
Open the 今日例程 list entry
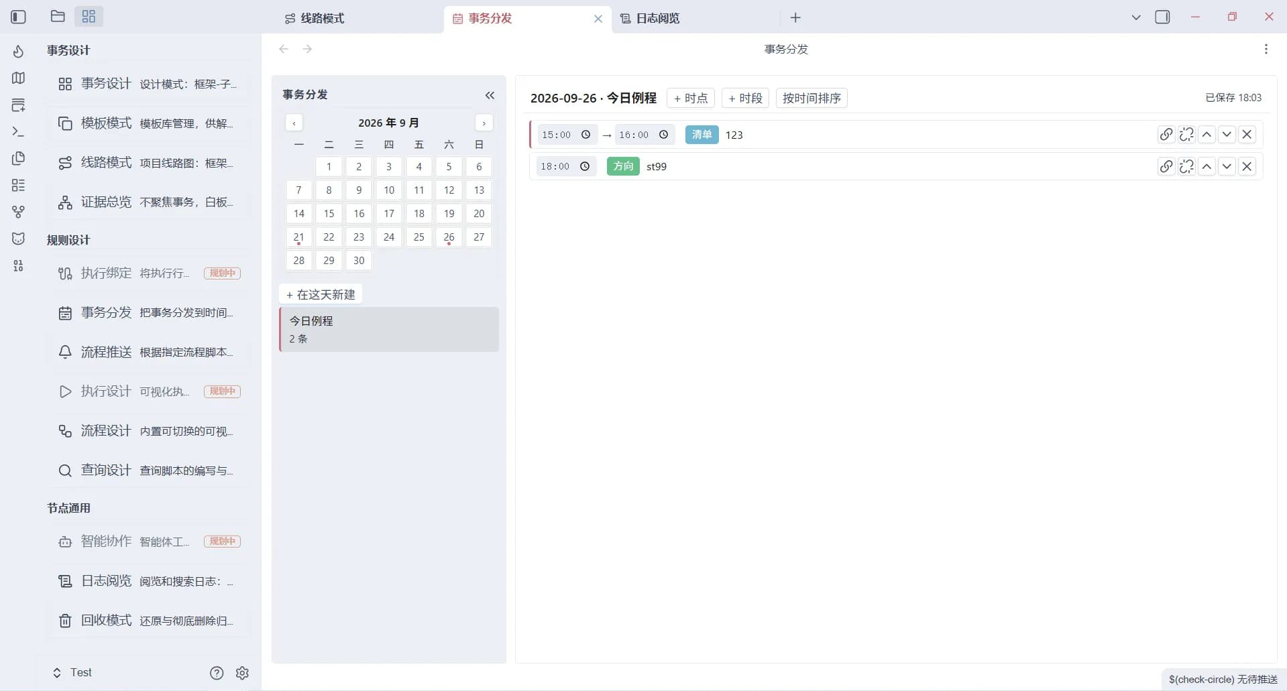click(389, 329)
